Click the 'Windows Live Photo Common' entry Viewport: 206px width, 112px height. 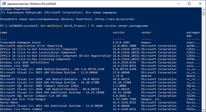21,109
